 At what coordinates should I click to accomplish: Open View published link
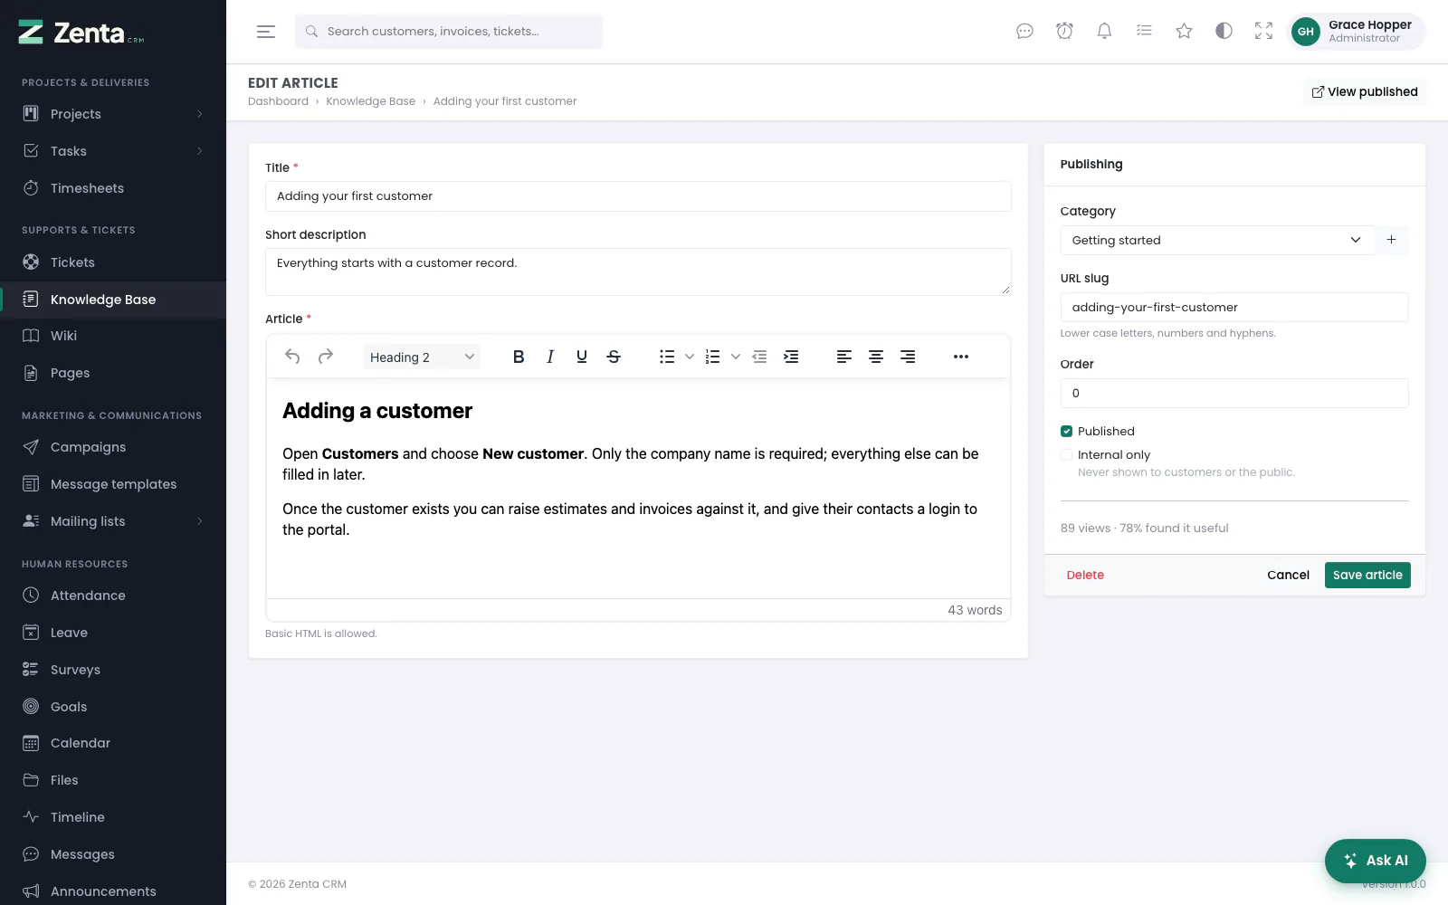tap(1365, 92)
